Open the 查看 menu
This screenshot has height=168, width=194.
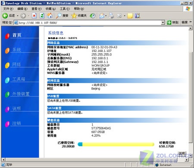pos(36,9)
